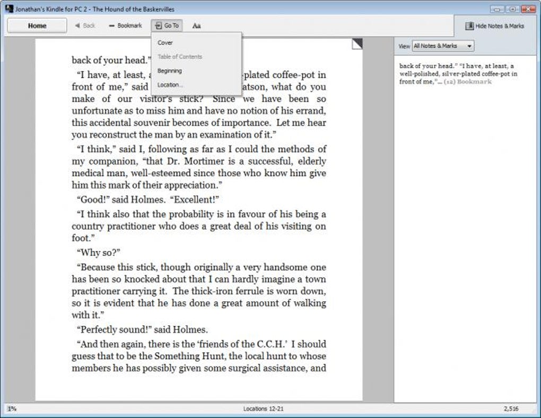
Task: Click the Locations 12-21 status text
Action: tap(263, 408)
